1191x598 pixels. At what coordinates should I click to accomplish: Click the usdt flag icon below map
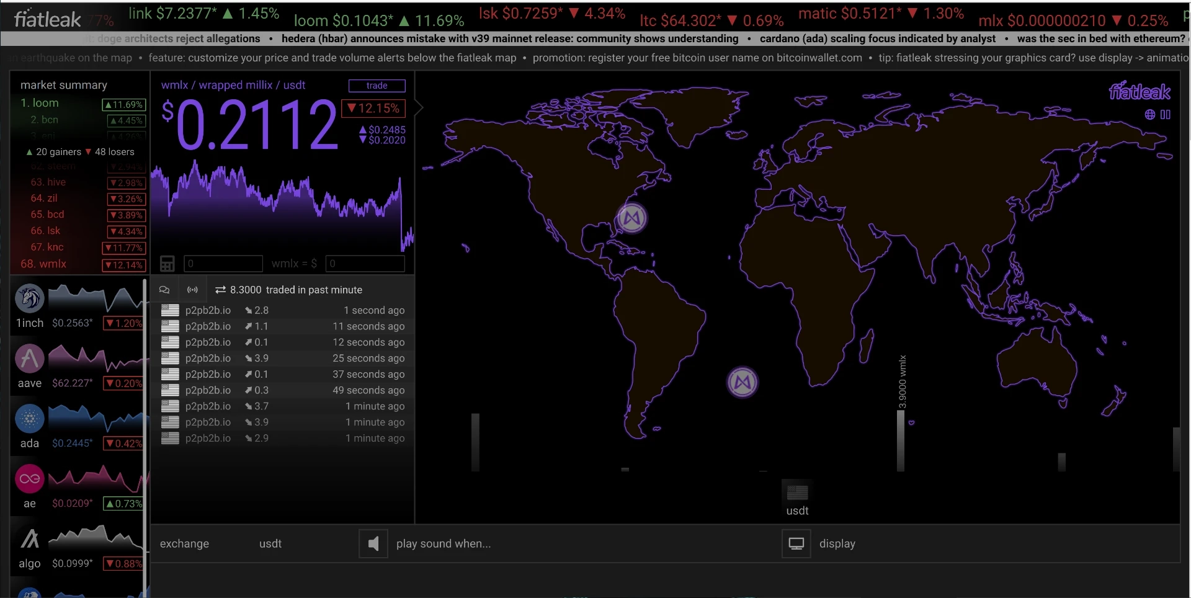(x=797, y=493)
